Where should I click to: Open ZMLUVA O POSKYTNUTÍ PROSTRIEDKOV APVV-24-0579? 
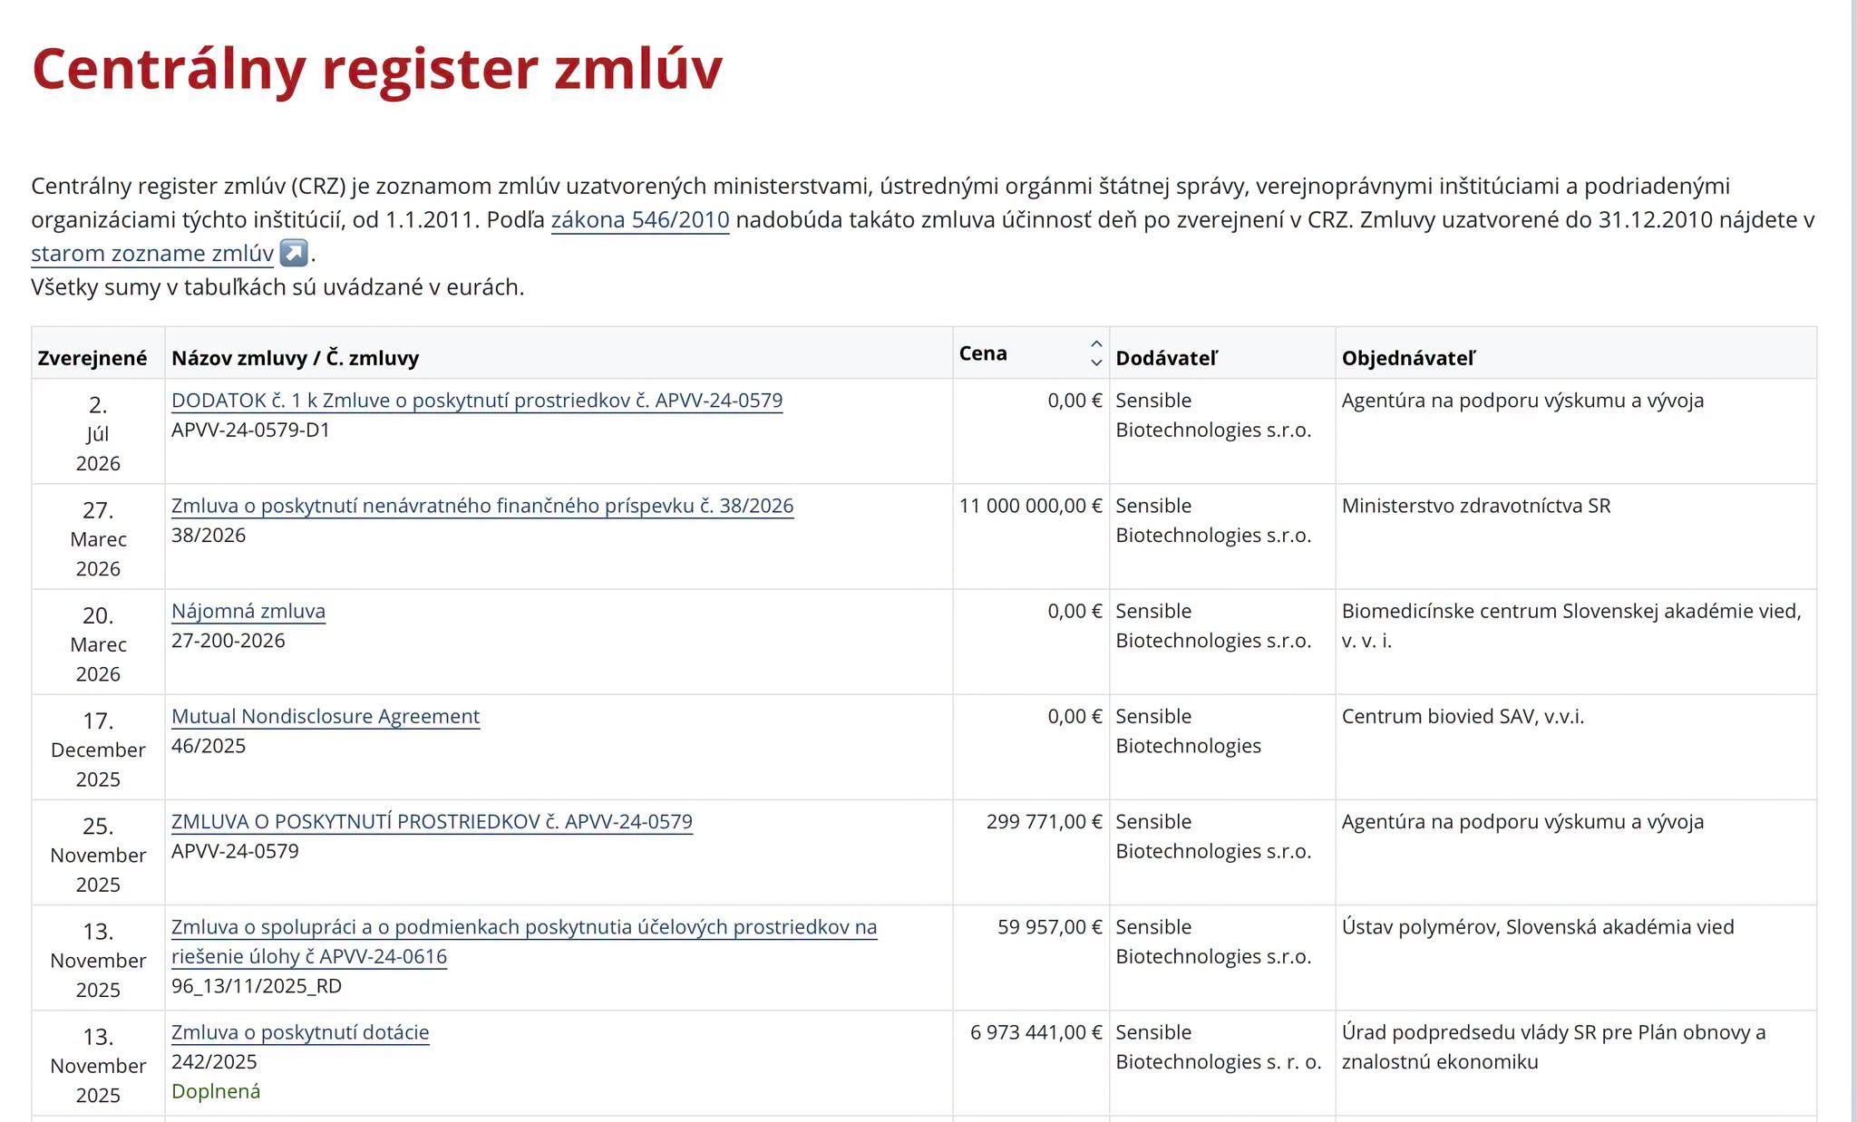click(432, 821)
